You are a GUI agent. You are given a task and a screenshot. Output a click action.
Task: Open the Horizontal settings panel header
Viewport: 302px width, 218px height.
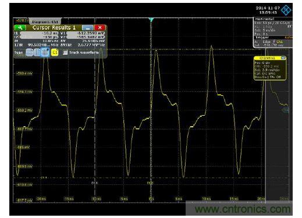point(273,19)
